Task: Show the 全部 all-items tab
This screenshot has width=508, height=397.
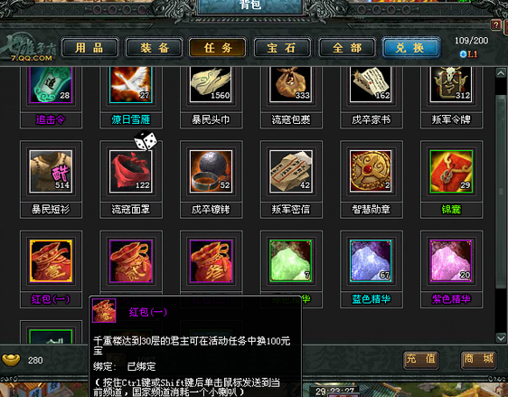Action: pyautogui.click(x=347, y=48)
